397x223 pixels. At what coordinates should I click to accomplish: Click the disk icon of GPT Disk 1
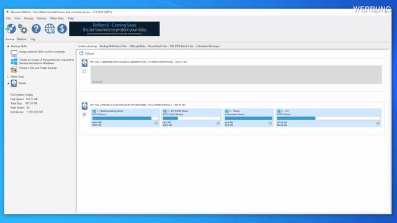click(x=84, y=63)
